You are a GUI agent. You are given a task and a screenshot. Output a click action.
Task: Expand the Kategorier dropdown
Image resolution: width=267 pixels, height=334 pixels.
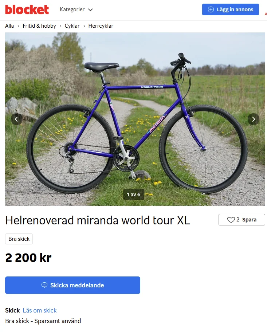click(x=76, y=9)
